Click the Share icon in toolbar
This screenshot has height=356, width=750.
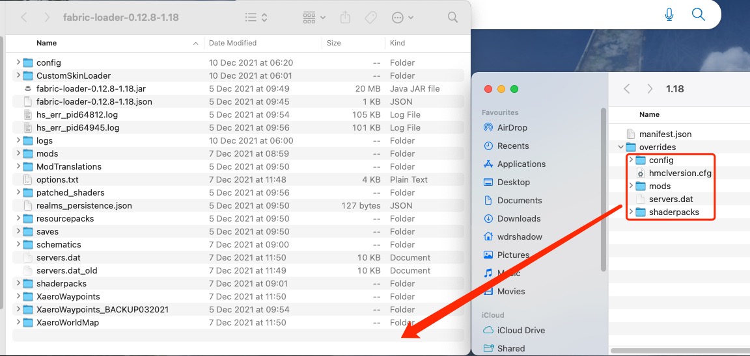(x=345, y=18)
